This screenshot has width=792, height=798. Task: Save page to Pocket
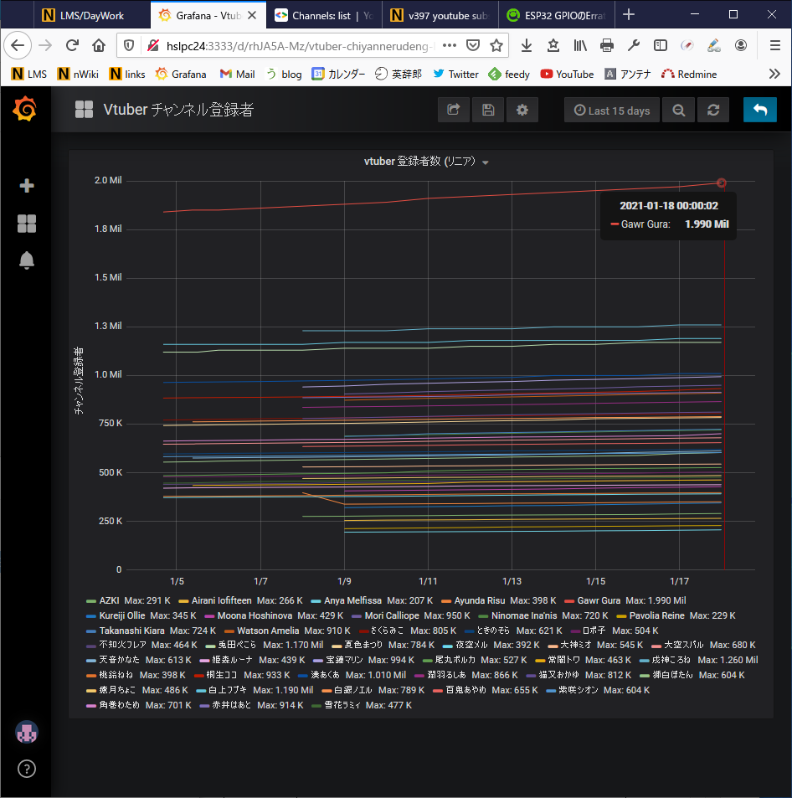point(473,46)
